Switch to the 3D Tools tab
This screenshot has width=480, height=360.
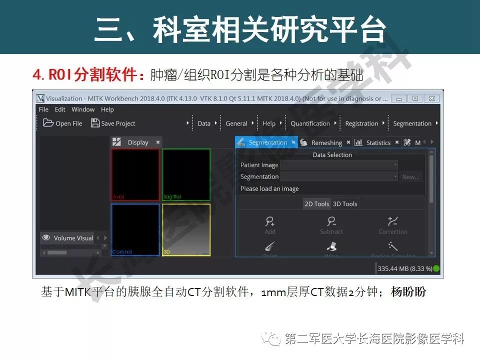345,204
